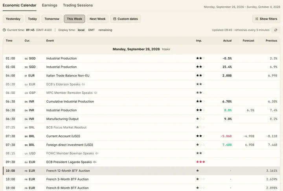
Task: Click the actual value 2.00B
Action: [227, 76]
